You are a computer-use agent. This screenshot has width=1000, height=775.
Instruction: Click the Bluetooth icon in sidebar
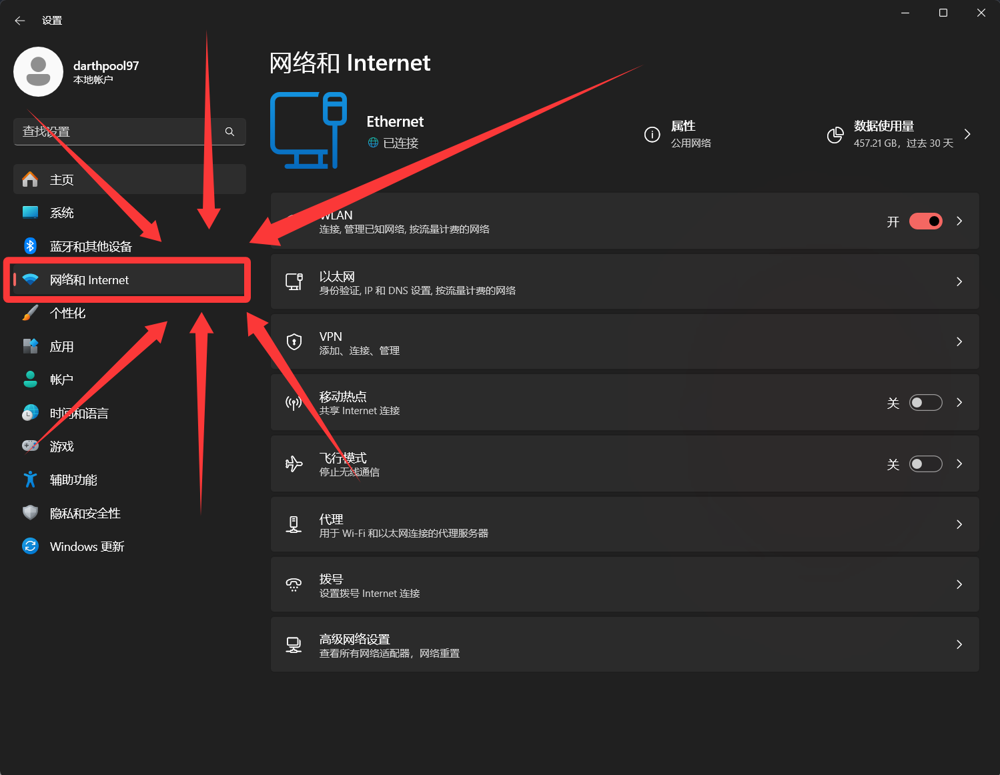tap(30, 246)
